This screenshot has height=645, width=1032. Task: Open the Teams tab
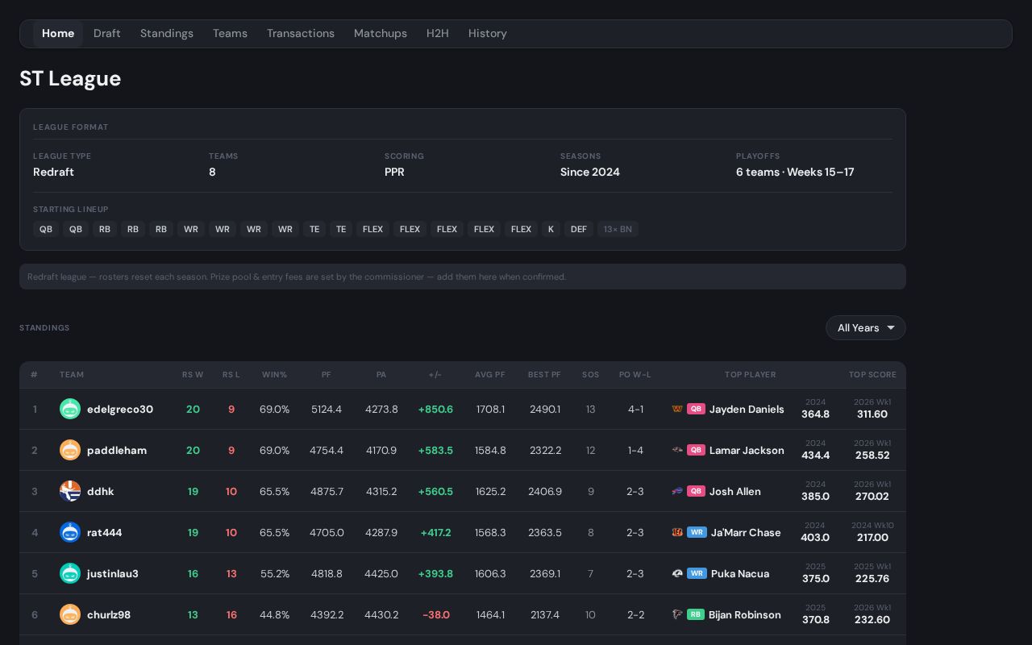coord(230,34)
